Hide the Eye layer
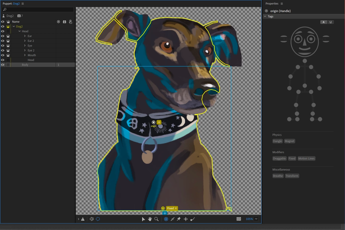 pos(3,46)
